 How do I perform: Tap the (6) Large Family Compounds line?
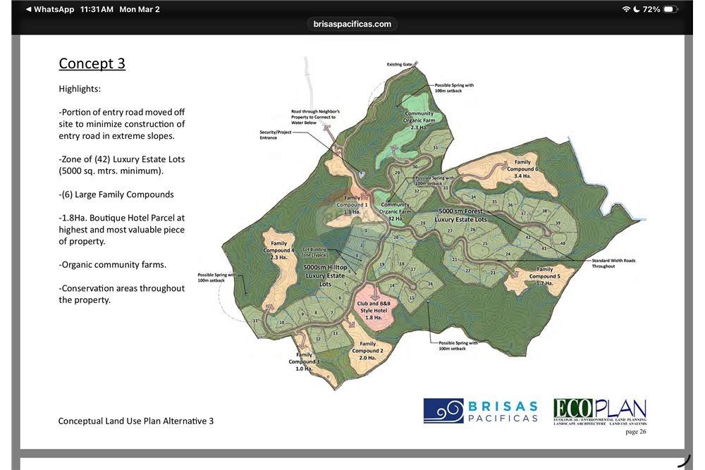click(x=116, y=194)
